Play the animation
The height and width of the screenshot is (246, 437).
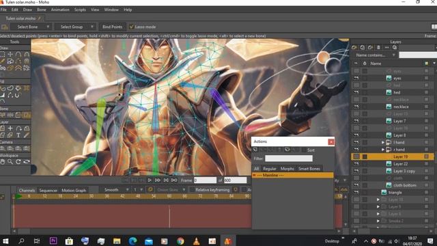(150, 180)
